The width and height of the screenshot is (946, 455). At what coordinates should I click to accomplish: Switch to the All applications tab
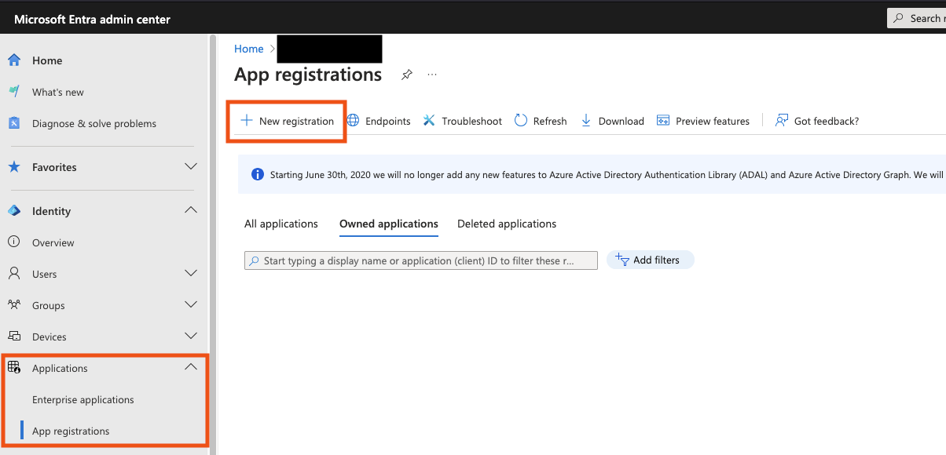pyautogui.click(x=280, y=224)
